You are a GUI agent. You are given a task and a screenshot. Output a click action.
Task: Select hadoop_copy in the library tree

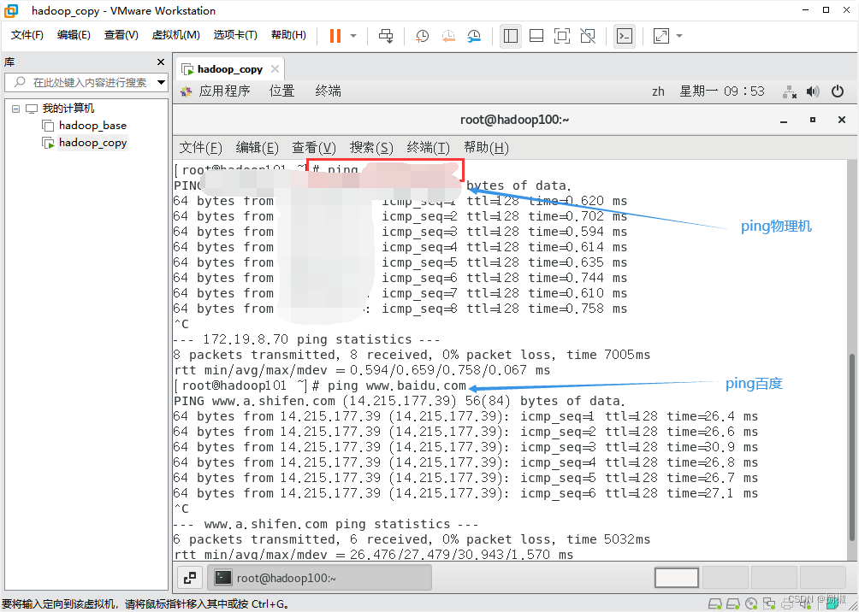click(92, 143)
